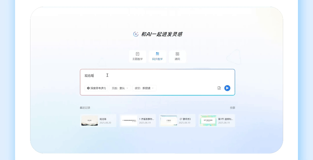The image size is (313, 160).
Task: Click the 《7 静夜思》 record title
Action: tap(185, 119)
